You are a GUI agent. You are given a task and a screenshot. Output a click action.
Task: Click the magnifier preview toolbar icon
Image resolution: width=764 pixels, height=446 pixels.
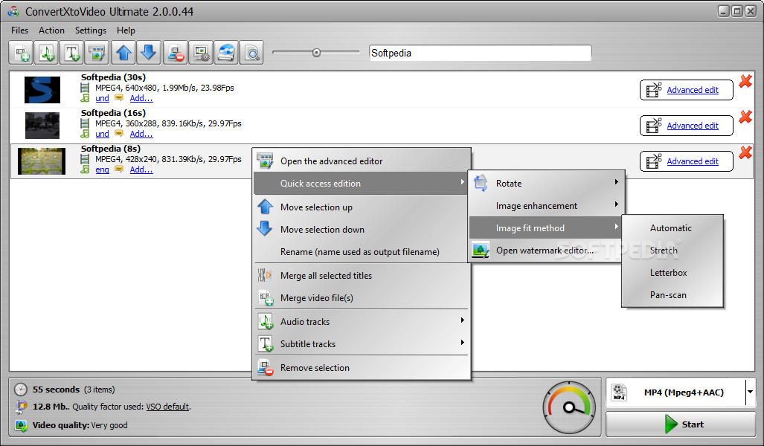(251, 53)
